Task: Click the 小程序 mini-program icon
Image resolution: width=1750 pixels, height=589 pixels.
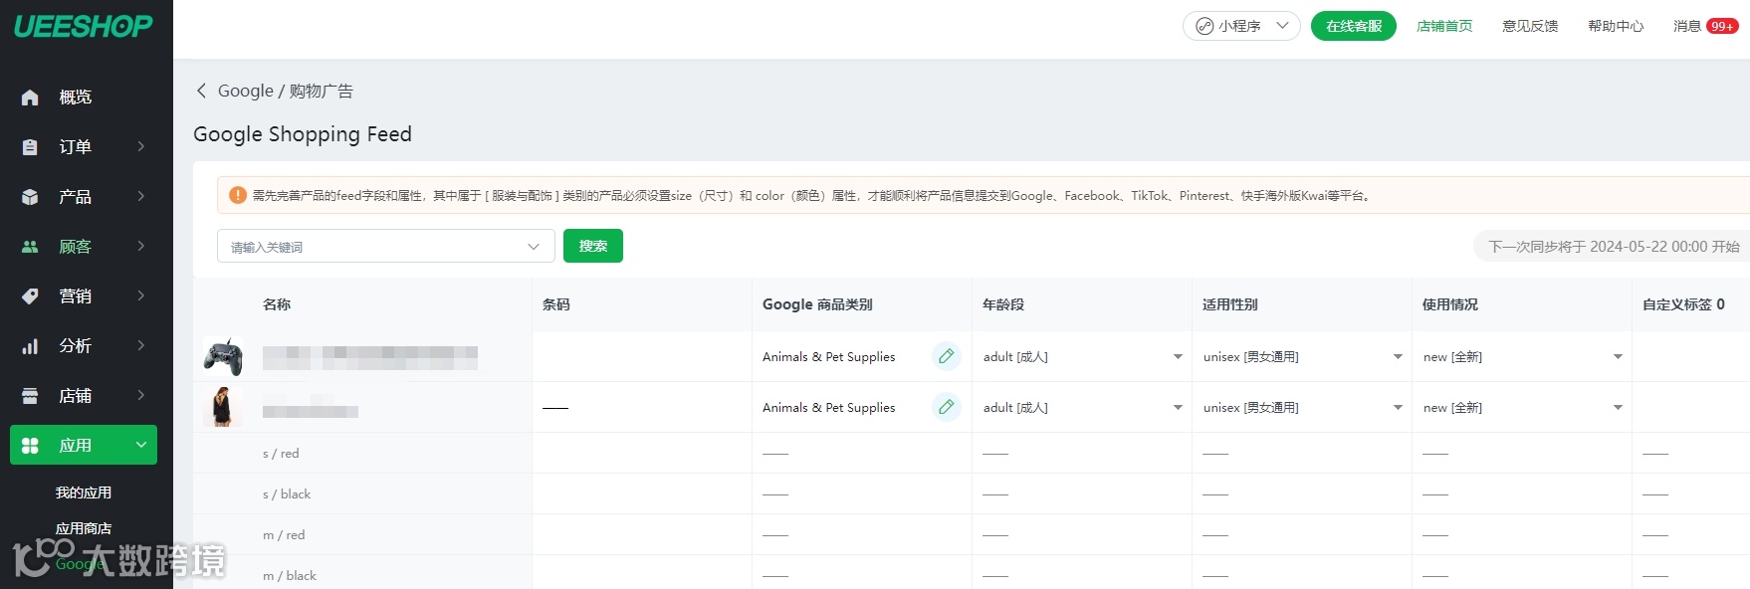Action: pos(1204,26)
